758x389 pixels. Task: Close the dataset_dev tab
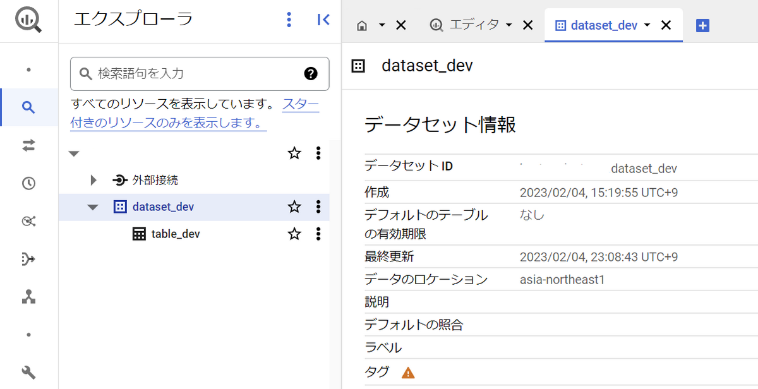click(666, 25)
